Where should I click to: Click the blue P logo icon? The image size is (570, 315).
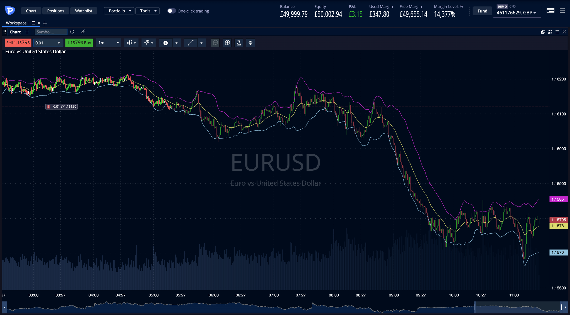pyautogui.click(x=10, y=11)
